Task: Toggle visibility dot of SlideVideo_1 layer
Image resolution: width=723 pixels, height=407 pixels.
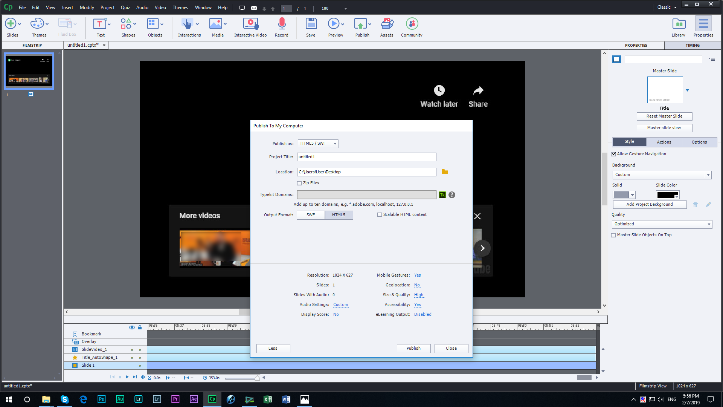Action: [132, 350]
